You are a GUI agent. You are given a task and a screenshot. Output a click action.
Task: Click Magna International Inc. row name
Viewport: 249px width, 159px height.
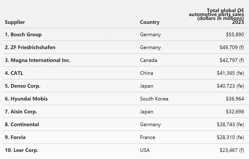38,60
